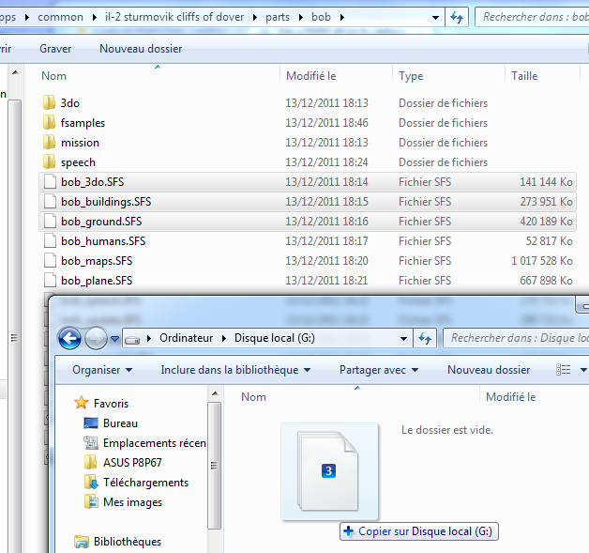Click Nouveau dossier in bob window toolbar
This screenshot has width=589, height=553.
[x=141, y=49]
